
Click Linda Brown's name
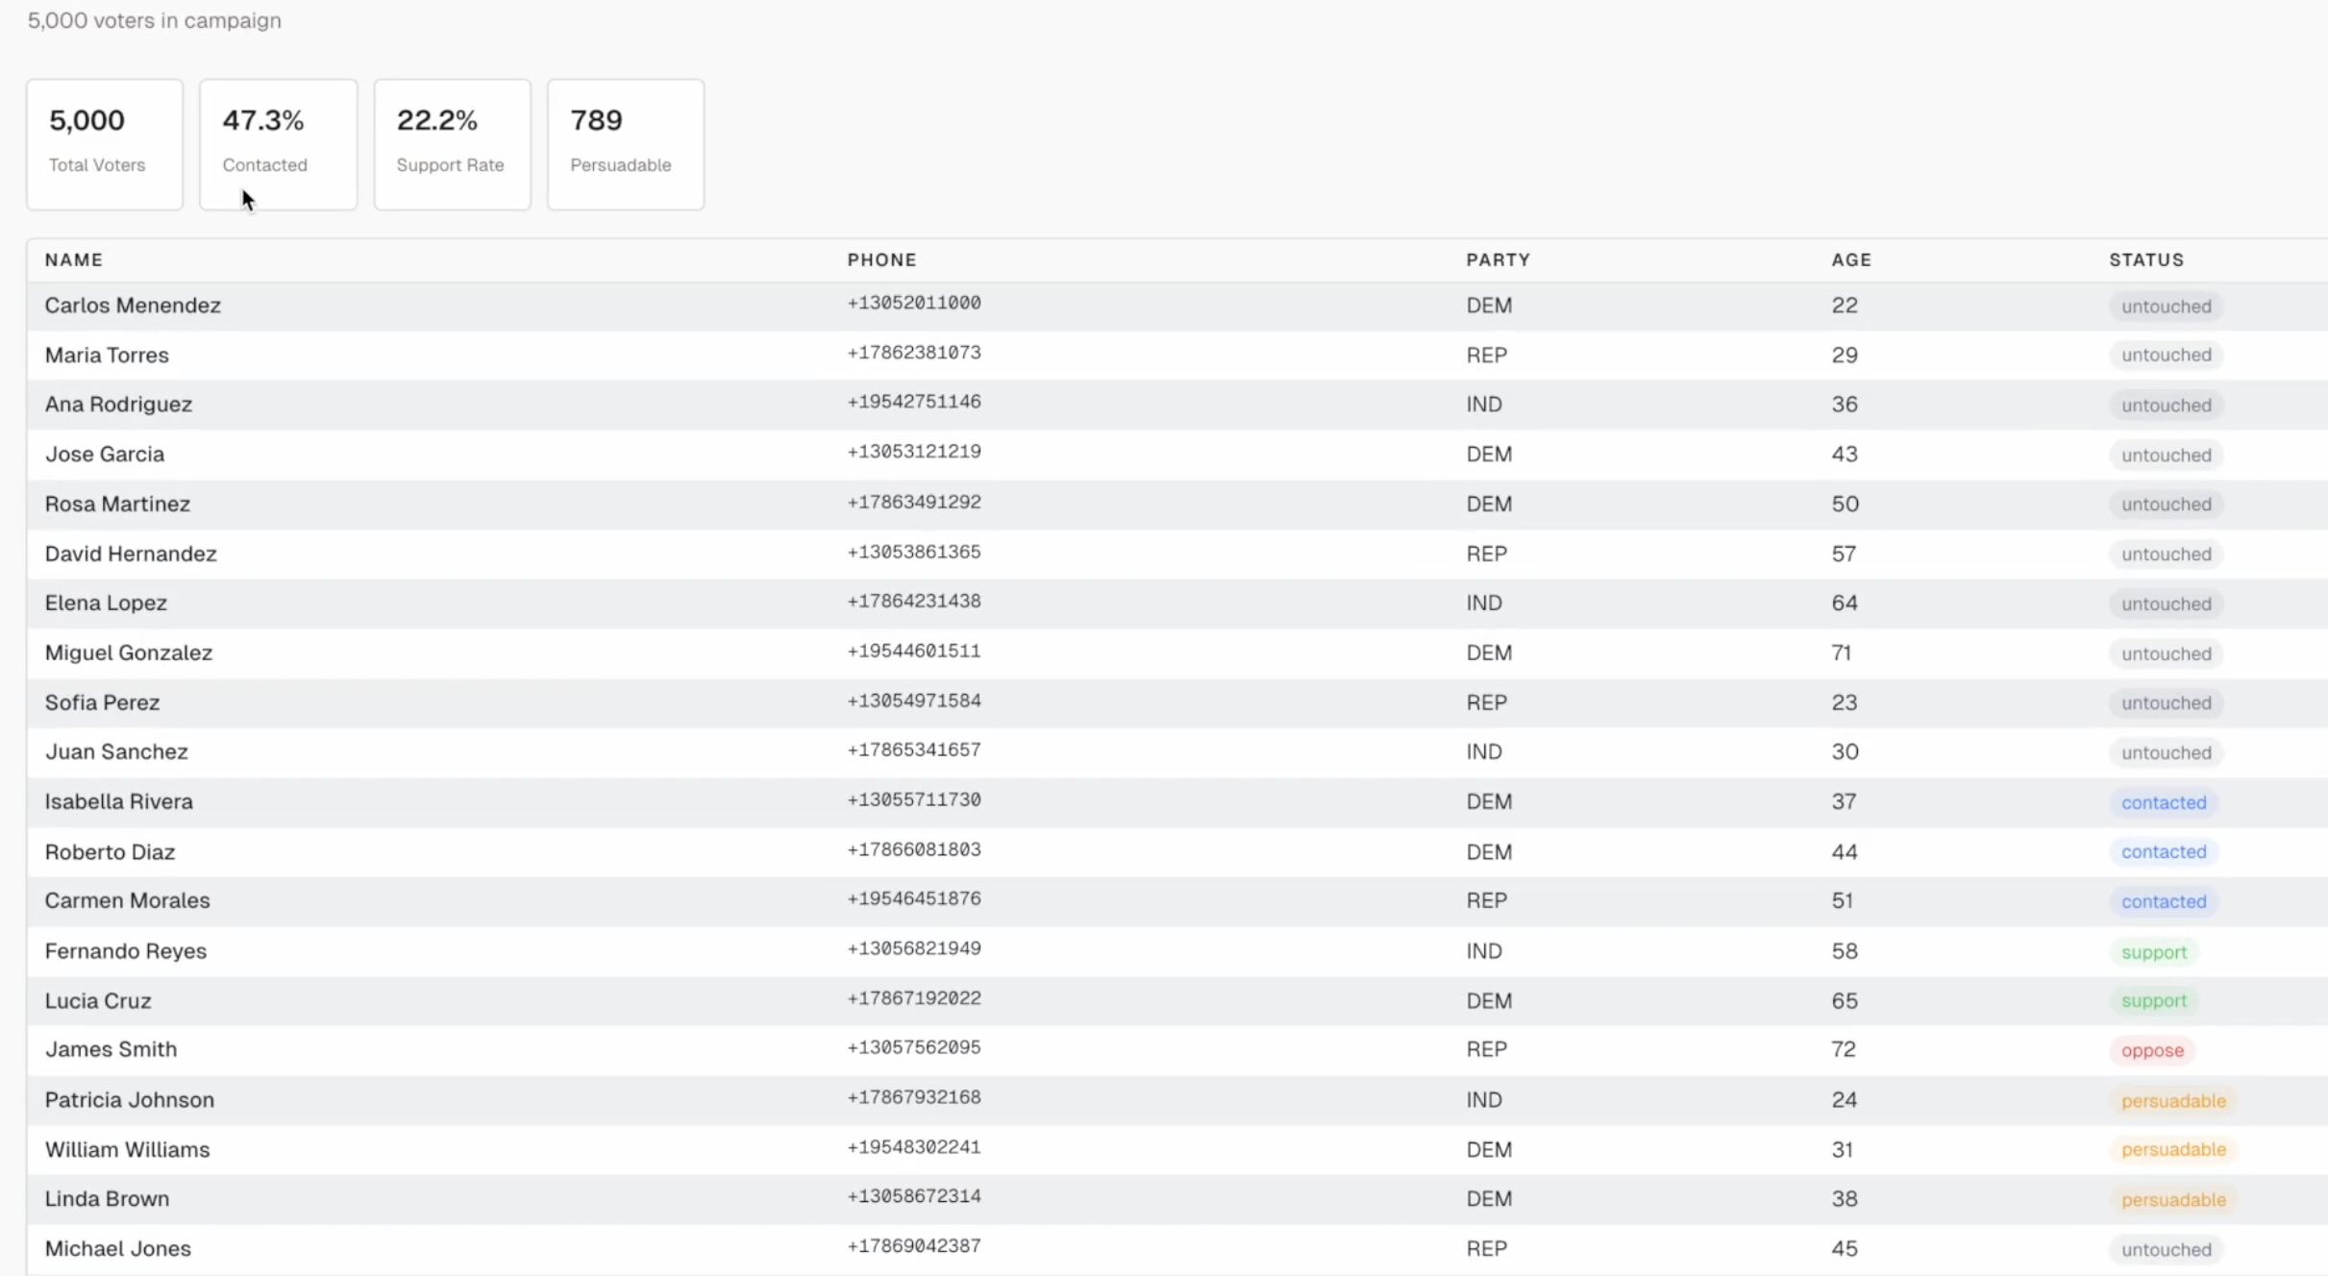(x=107, y=1199)
